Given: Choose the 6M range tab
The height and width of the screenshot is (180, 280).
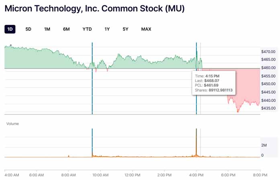Looking at the screenshot, I should (66, 29).
